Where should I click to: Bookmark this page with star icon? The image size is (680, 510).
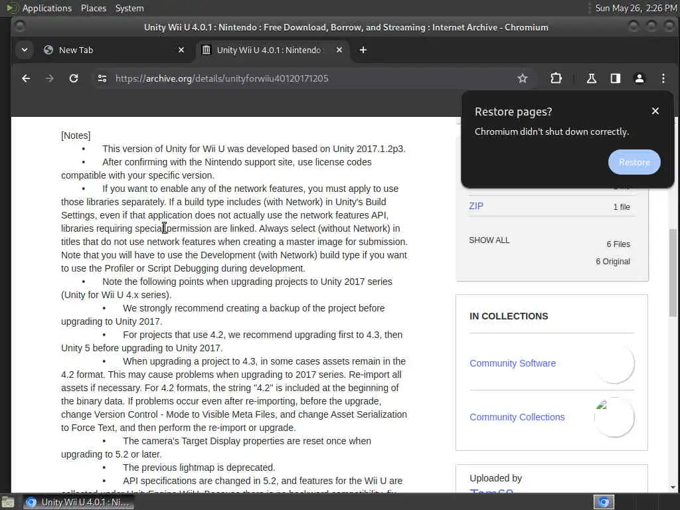pos(523,78)
